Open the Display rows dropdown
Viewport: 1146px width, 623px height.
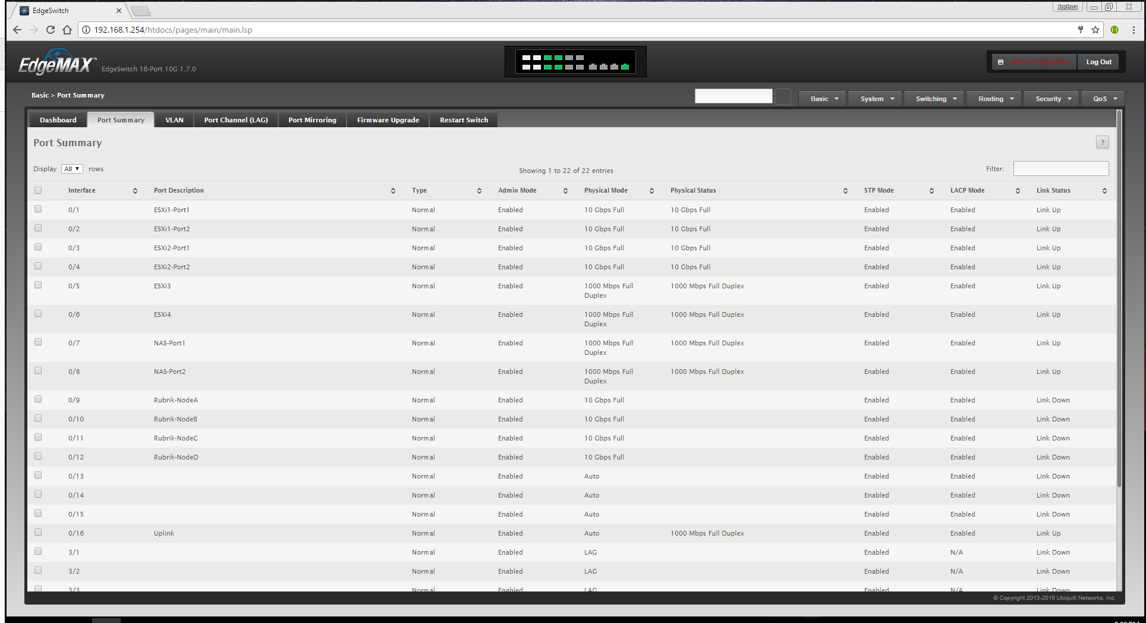coord(72,169)
